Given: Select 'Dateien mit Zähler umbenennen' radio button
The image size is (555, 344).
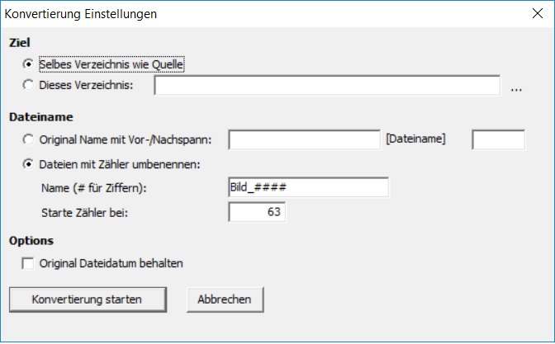Looking at the screenshot, I should [x=30, y=163].
